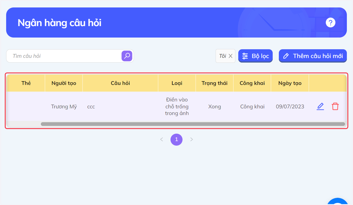Go to previous page arrow
The width and height of the screenshot is (353, 205).
[x=161, y=140]
